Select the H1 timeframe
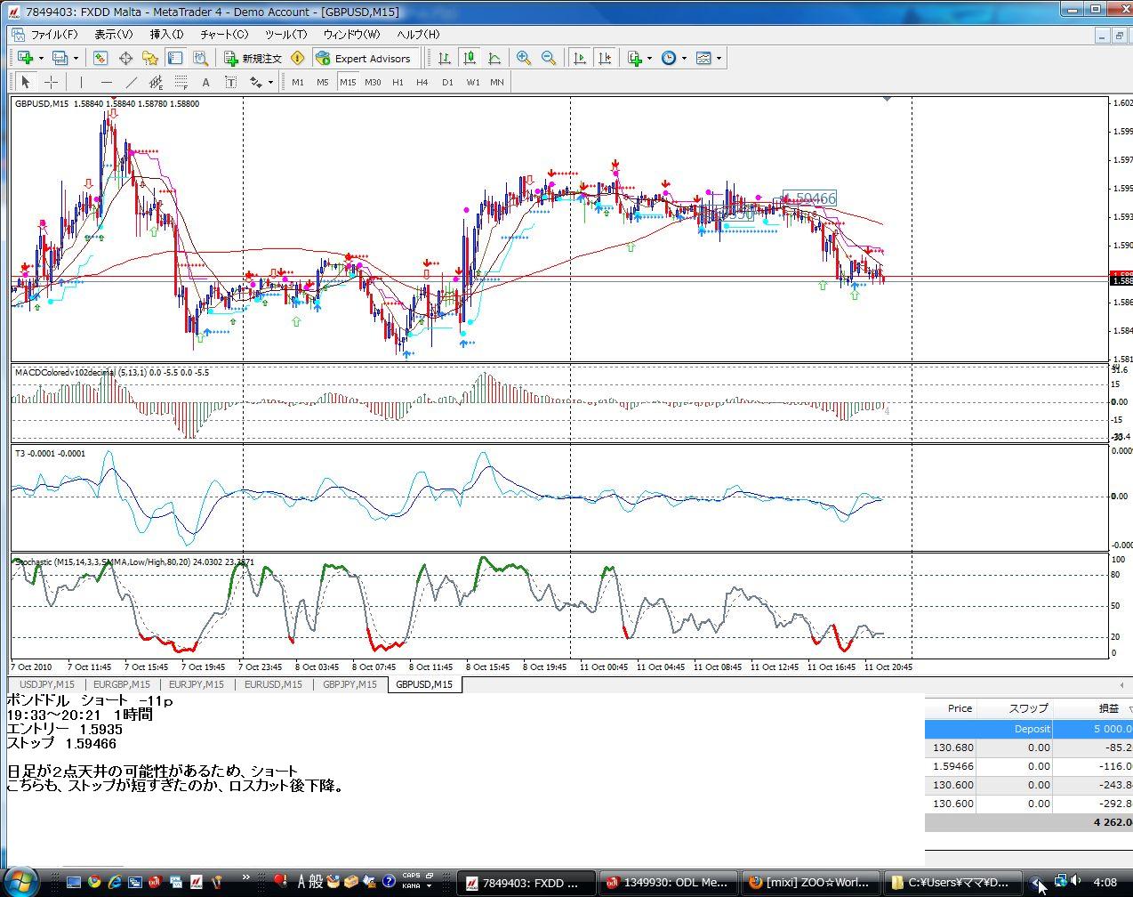This screenshot has width=1133, height=897. (x=398, y=82)
